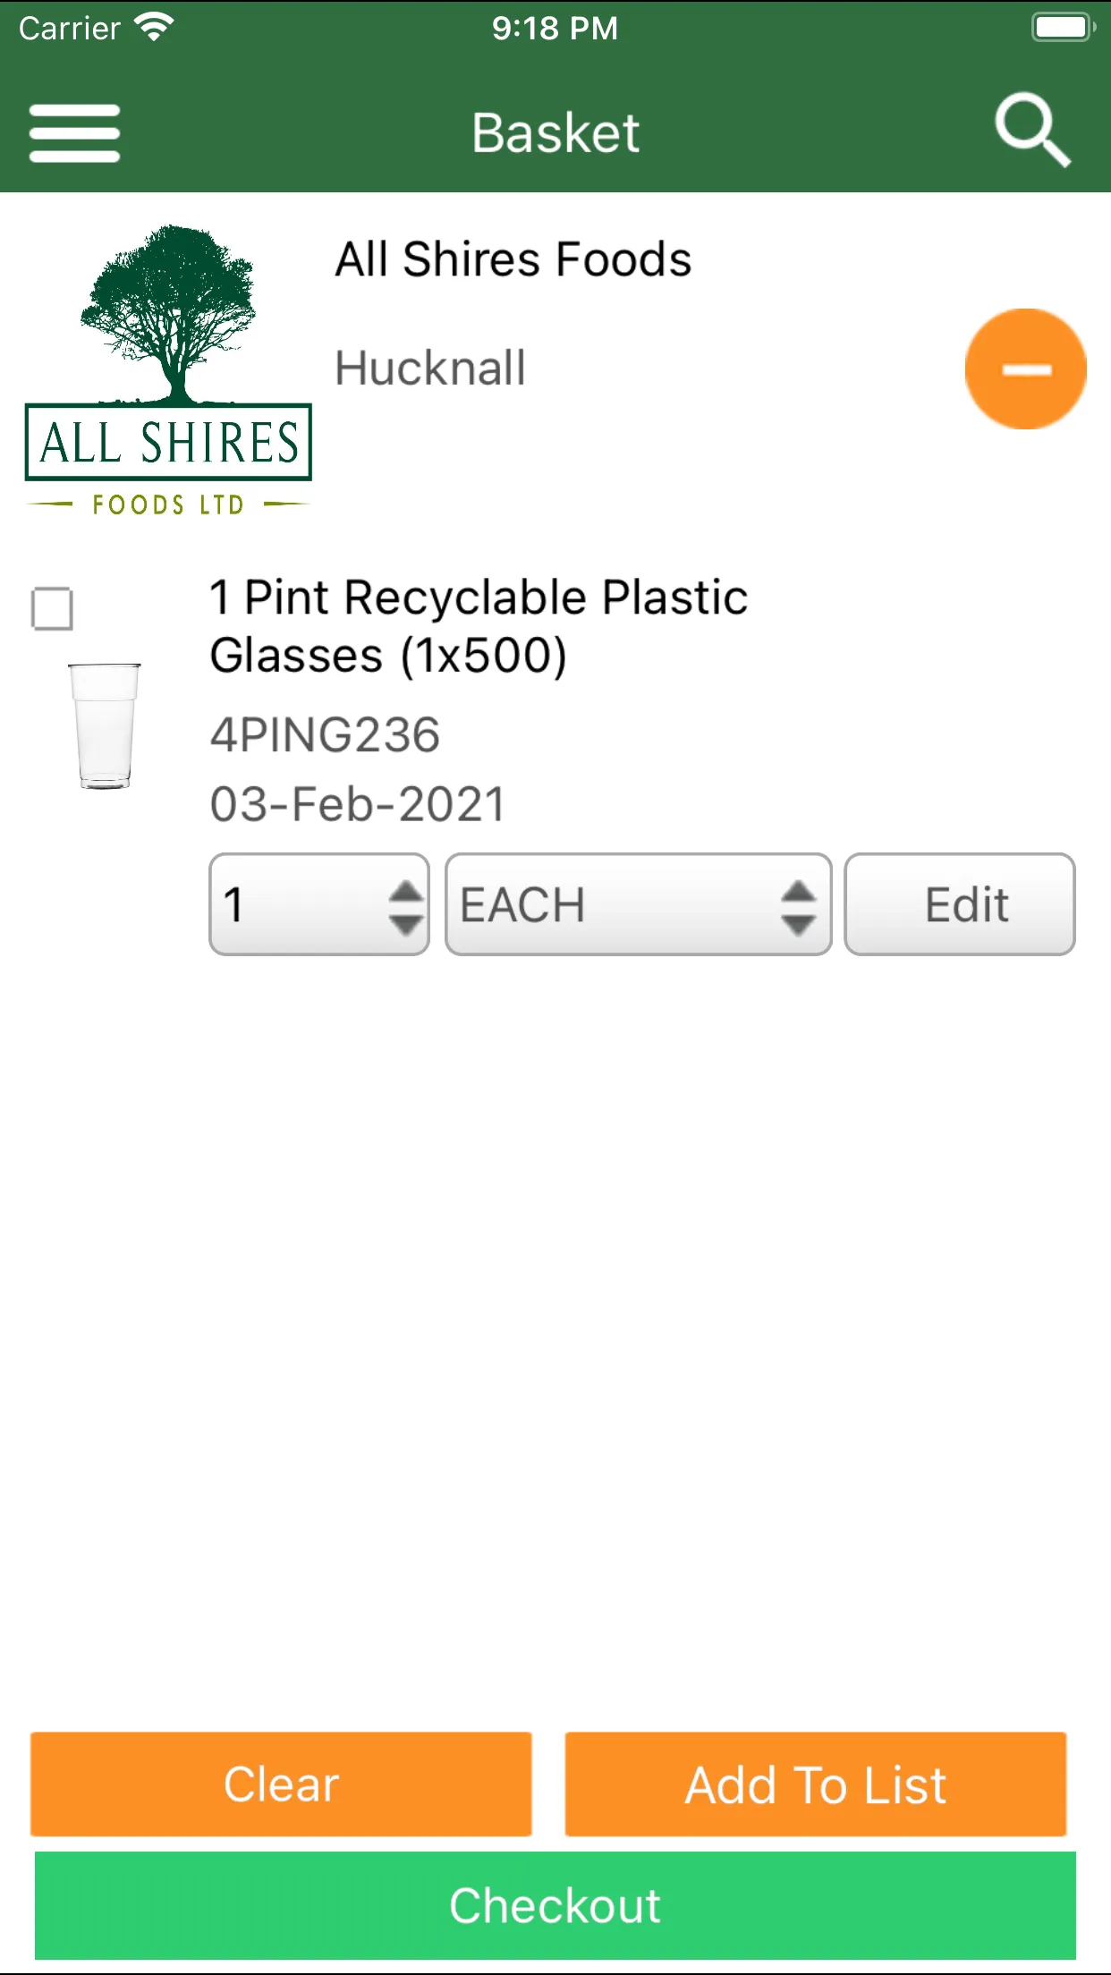Image resolution: width=1111 pixels, height=1975 pixels.
Task: Tap the 1 Pint Recyclable Plastic Glasses title
Action: [x=479, y=626]
